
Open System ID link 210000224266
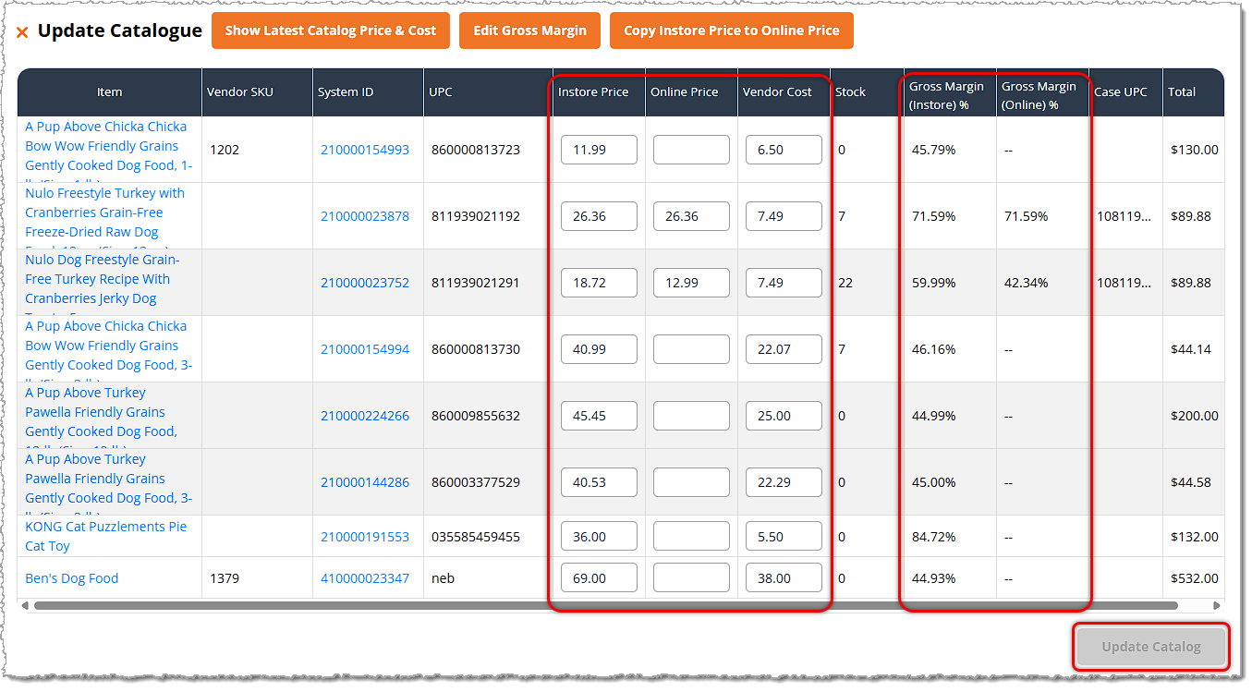point(365,416)
